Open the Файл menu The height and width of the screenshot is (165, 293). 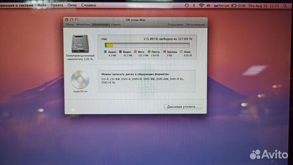[42, 5]
